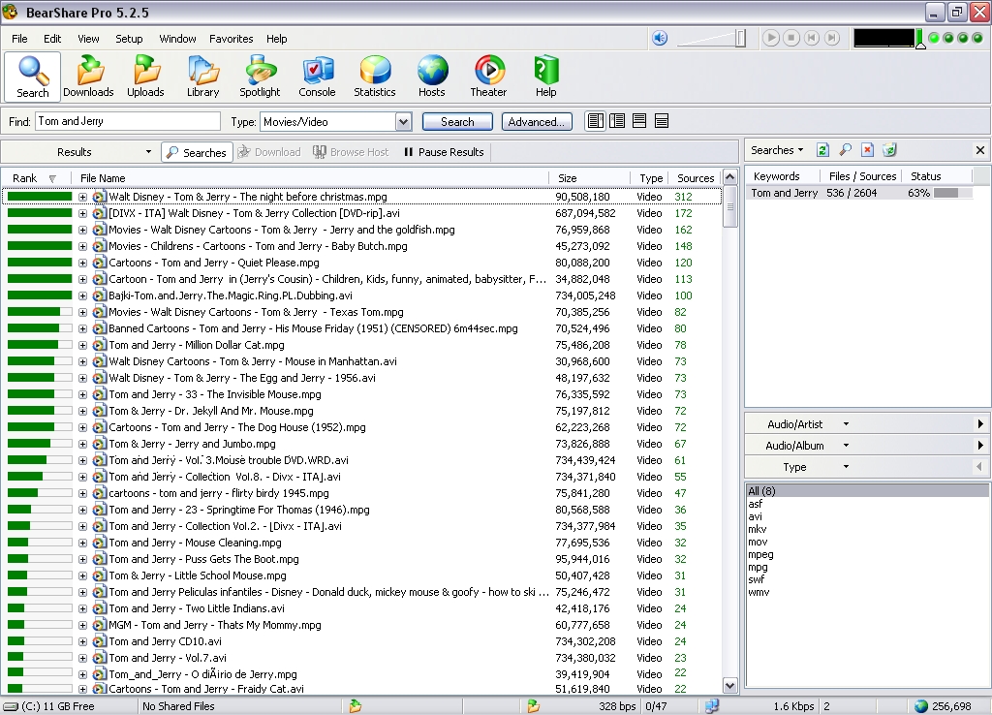Launch the Spotlight feature
The width and height of the screenshot is (992, 715).
click(260, 76)
